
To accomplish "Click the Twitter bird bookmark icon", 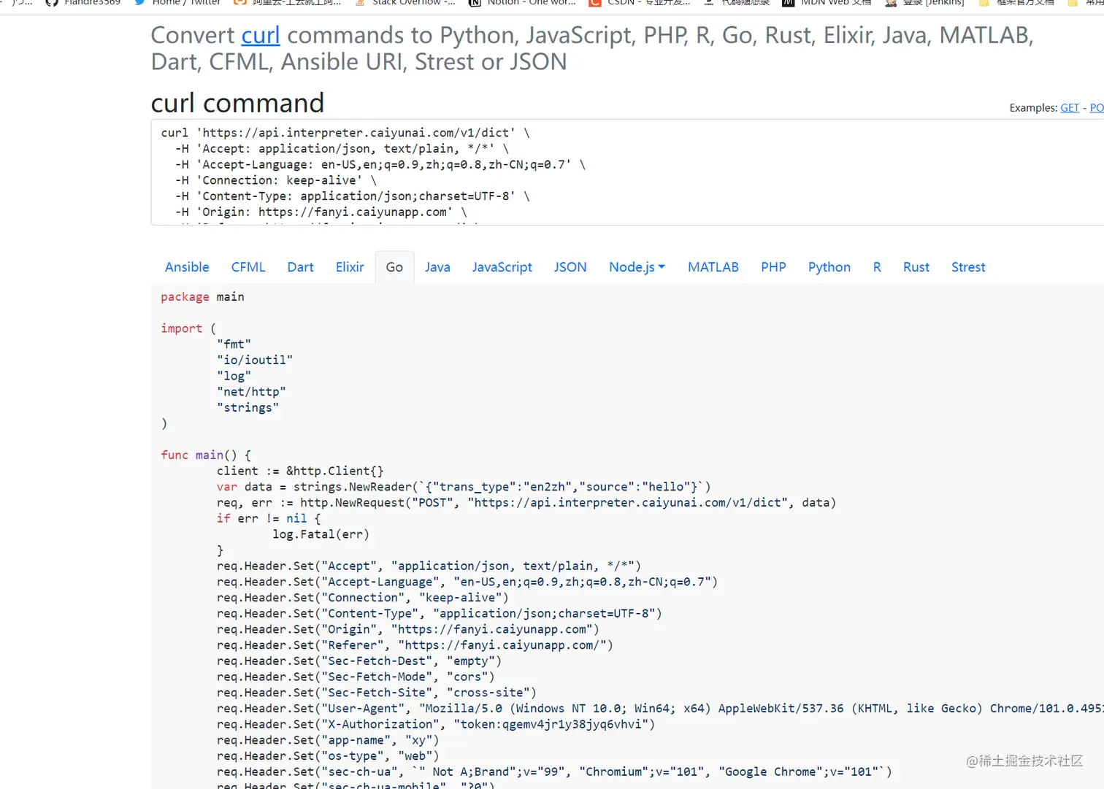I will (139, 2).
